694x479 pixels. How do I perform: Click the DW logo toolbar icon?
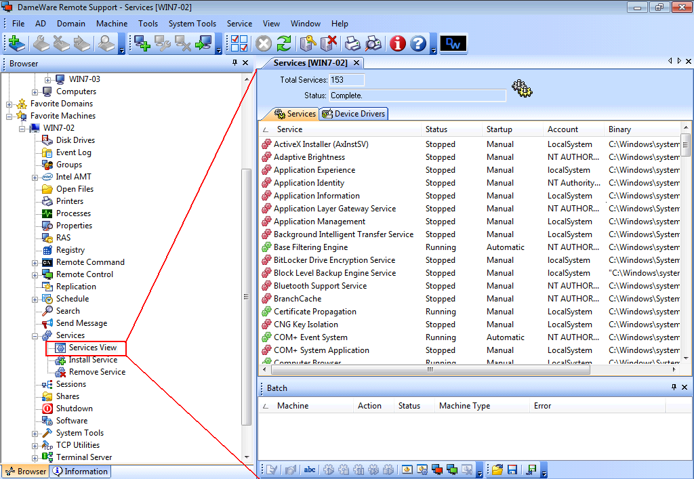pyautogui.click(x=453, y=43)
